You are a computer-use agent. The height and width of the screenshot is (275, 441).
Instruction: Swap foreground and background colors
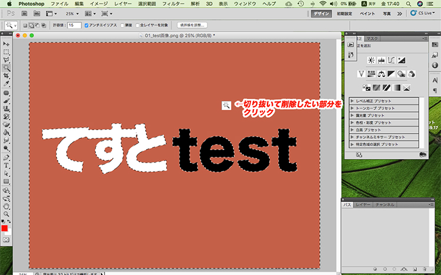[x=9, y=221]
